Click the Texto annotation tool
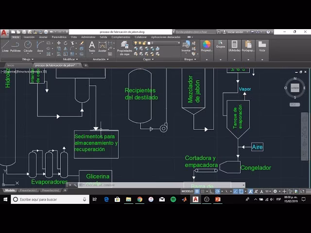This screenshot has width=311, height=233. point(92,46)
